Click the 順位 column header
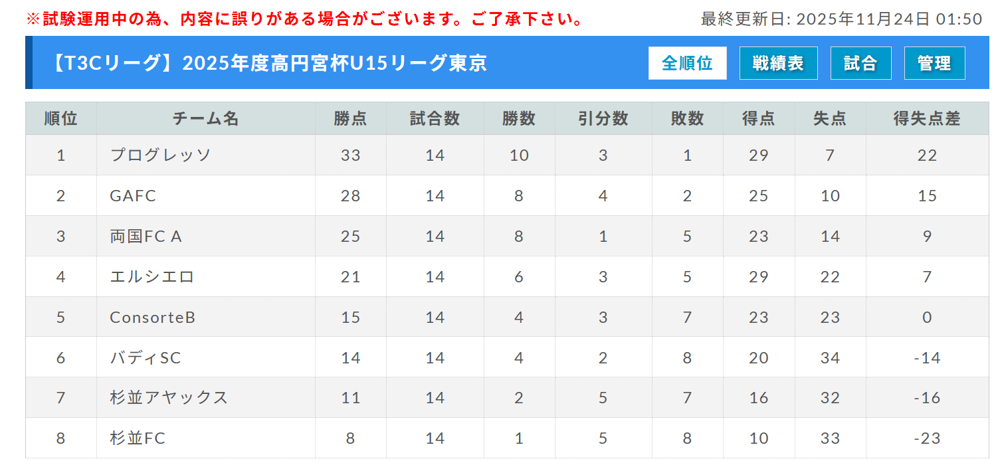Viewport: 996px width, 473px height. 61,119
